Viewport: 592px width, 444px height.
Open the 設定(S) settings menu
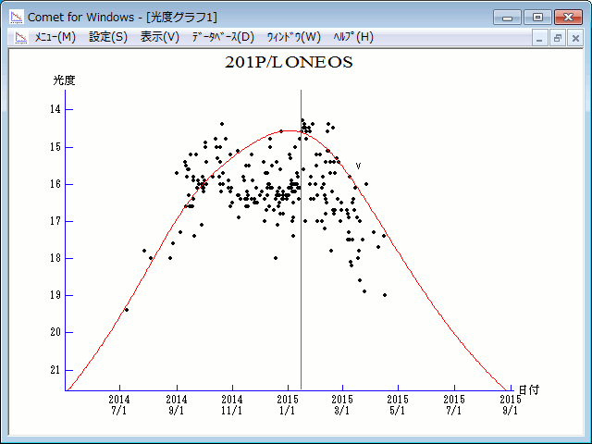[108, 37]
